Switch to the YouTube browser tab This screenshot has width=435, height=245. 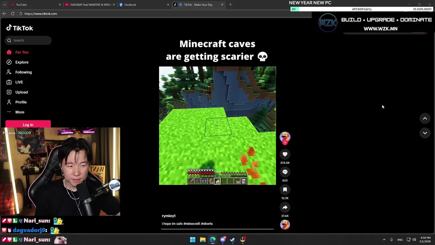(33, 4)
